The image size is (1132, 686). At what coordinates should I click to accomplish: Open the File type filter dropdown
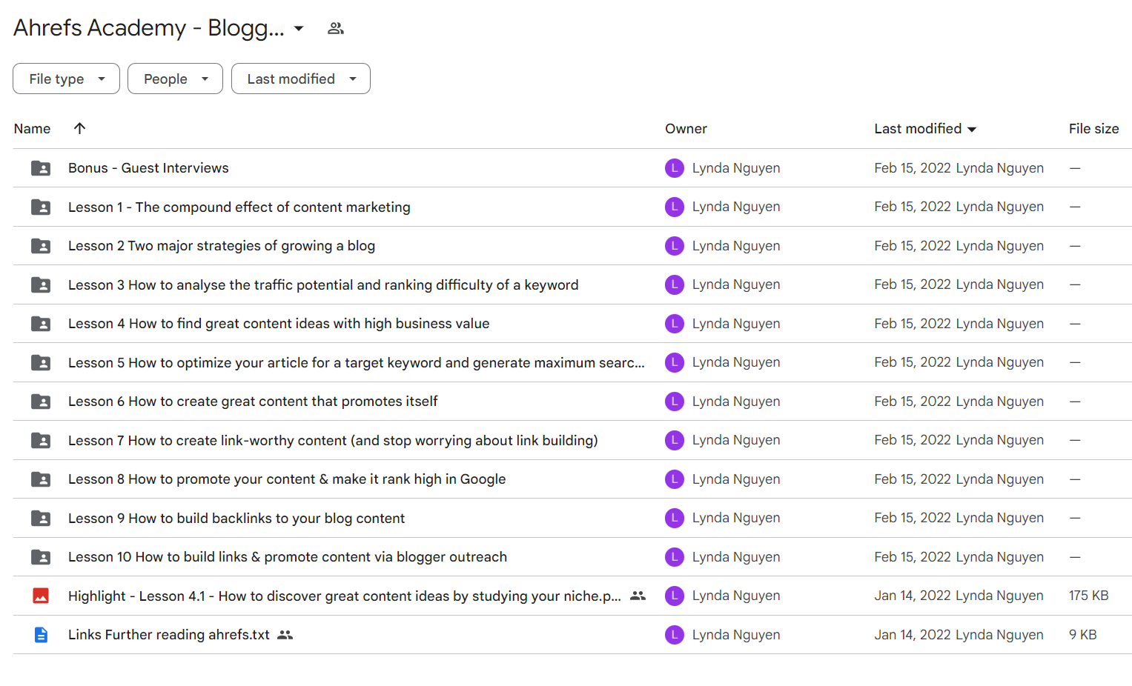coord(66,79)
